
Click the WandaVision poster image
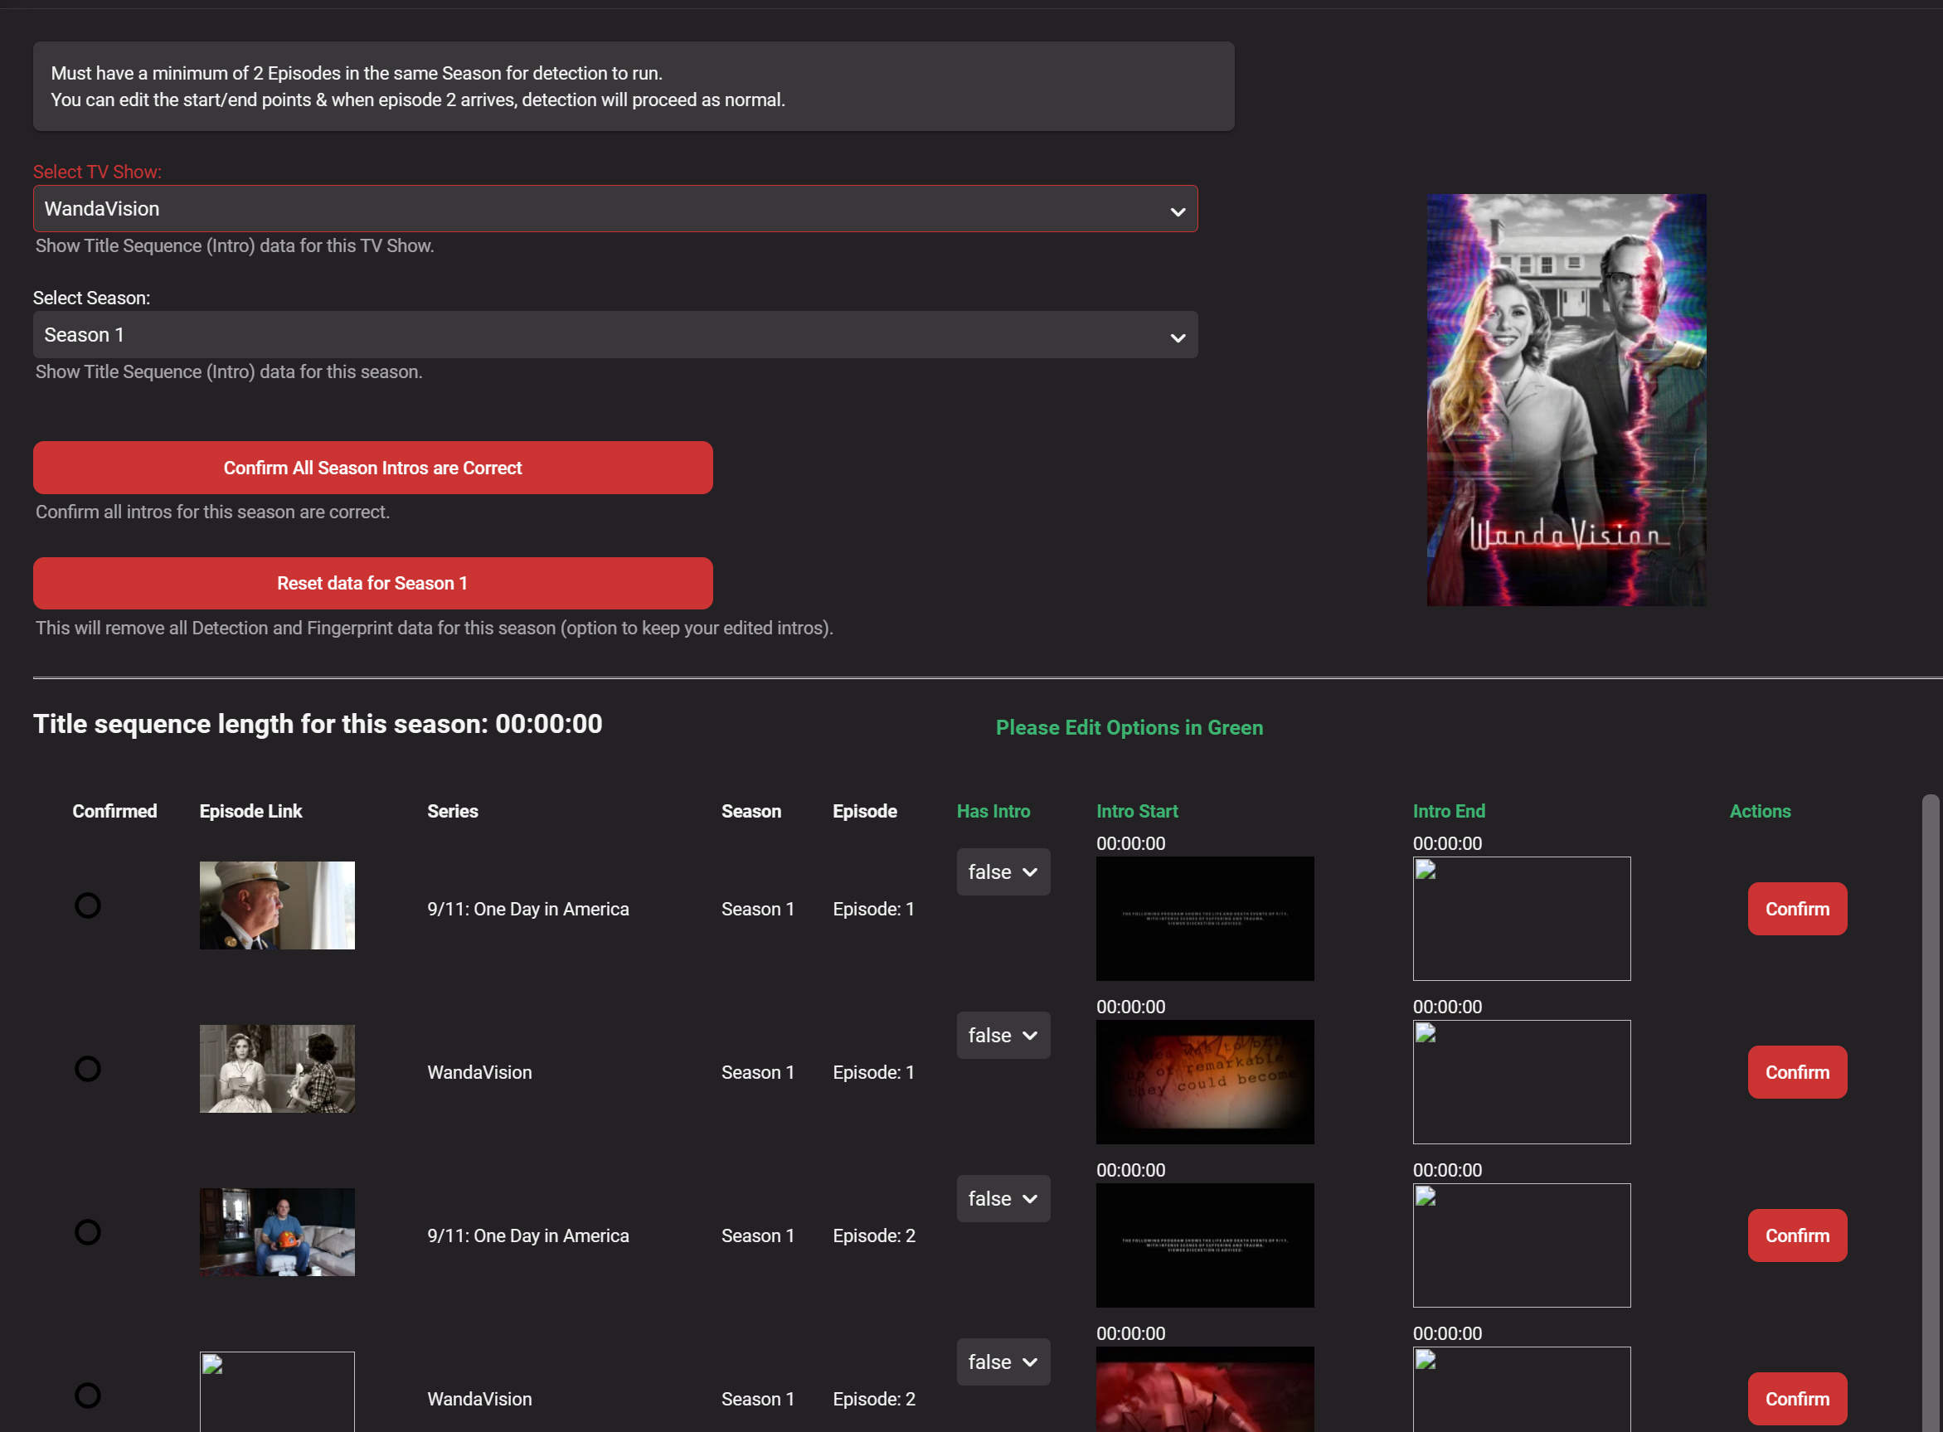click(x=1566, y=400)
